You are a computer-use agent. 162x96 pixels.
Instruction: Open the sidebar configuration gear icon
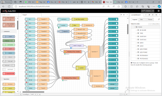156,15
